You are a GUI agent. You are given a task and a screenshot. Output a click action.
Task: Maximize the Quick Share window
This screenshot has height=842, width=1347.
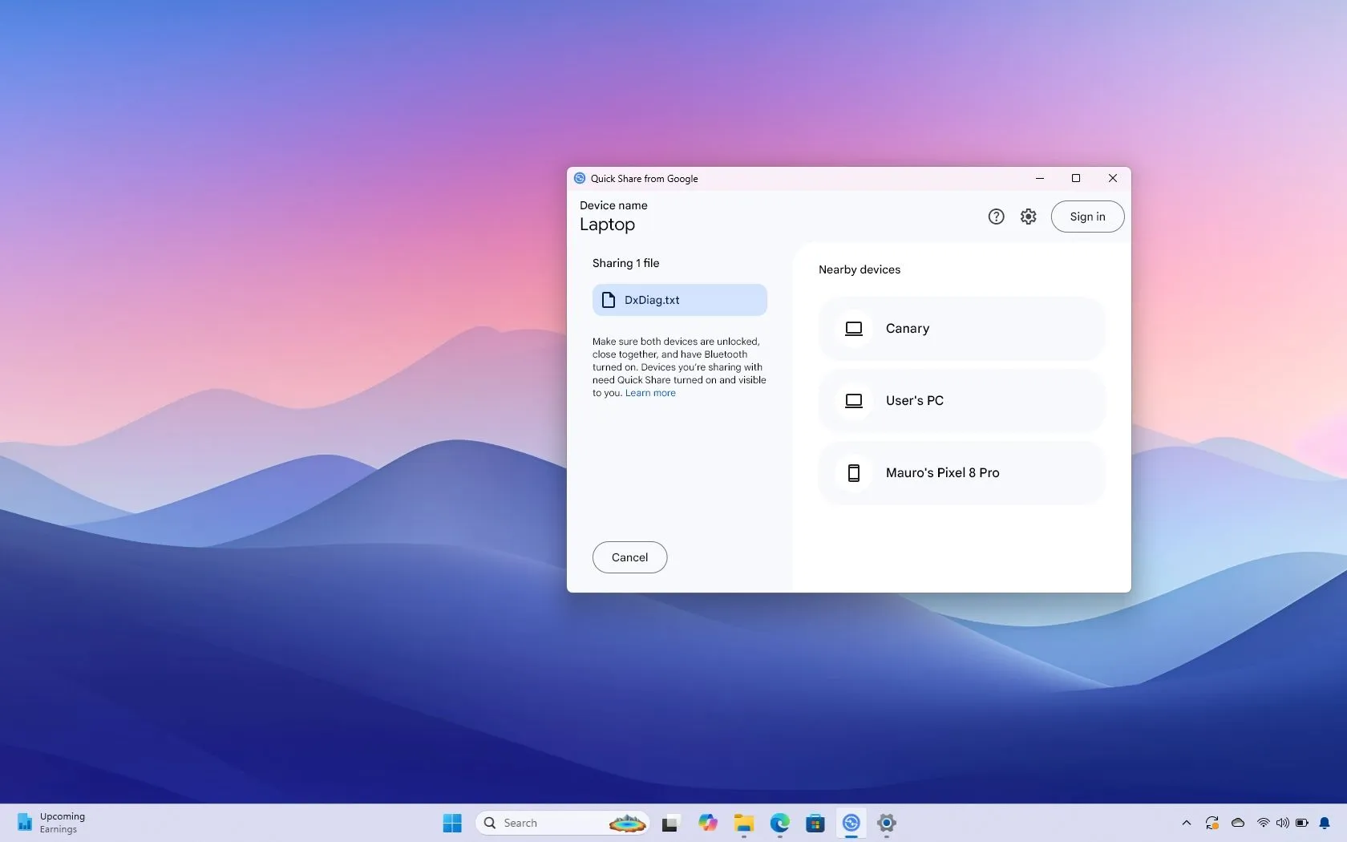pyautogui.click(x=1076, y=178)
